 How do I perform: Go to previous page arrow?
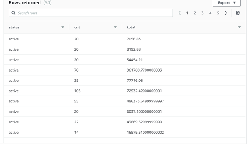click(x=179, y=13)
